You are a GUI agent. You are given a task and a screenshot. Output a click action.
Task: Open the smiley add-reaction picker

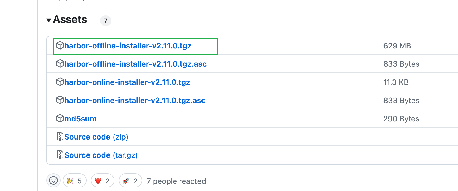[x=53, y=181]
